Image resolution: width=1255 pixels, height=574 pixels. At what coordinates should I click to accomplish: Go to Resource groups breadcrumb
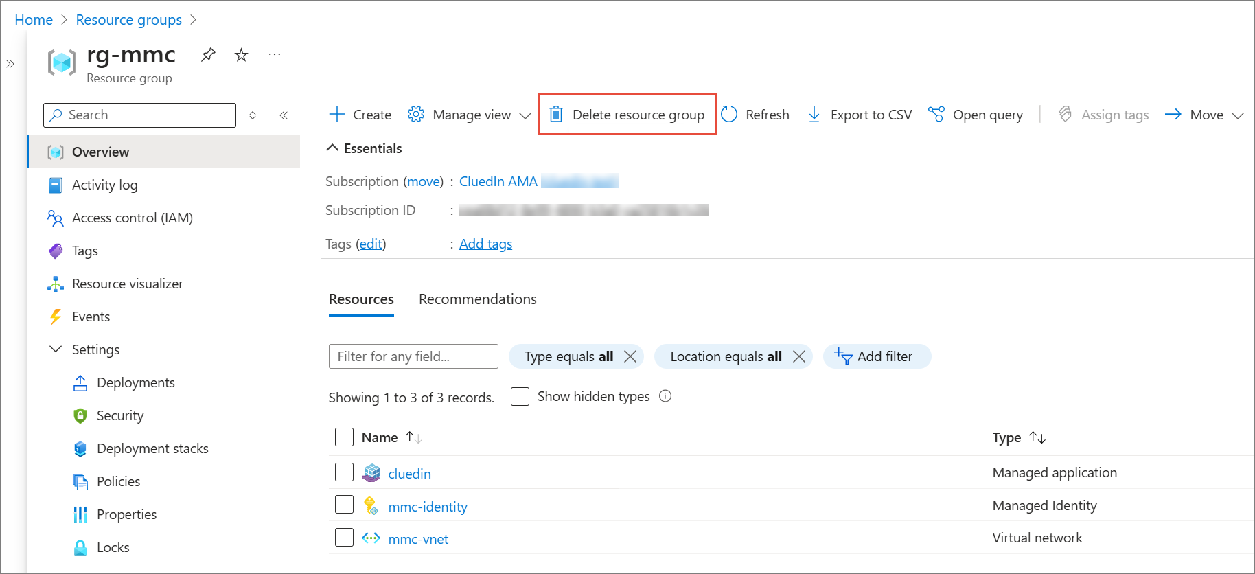click(129, 20)
